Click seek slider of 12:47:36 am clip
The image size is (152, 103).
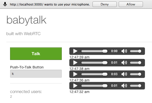click(94, 74)
